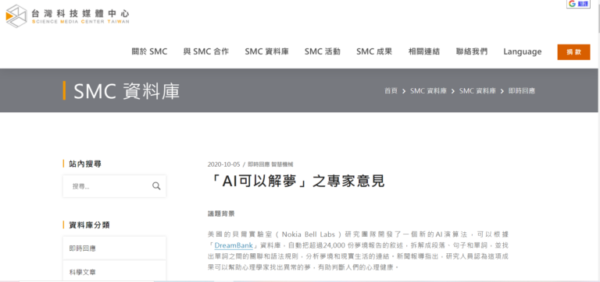The width and height of the screenshot is (600, 282).
Task: Open the DreamBank hyperlink
Action: pos(234,245)
